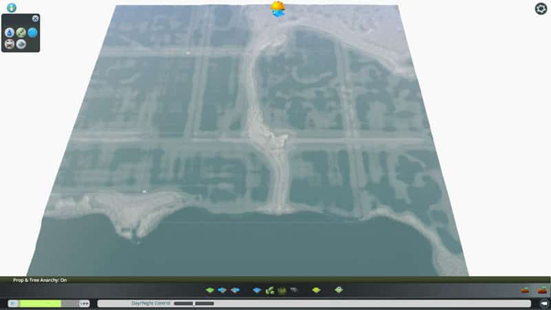Click the fast-forward speed arrows button
Image resolution: width=551 pixels, height=310 pixels.
tap(85, 303)
